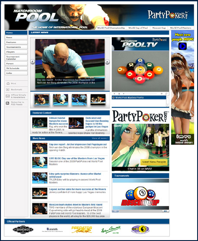Click the play overlay on Pool TV video
Image resolution: width=198 pixels, height=241 pixels.
pos(140,70)
